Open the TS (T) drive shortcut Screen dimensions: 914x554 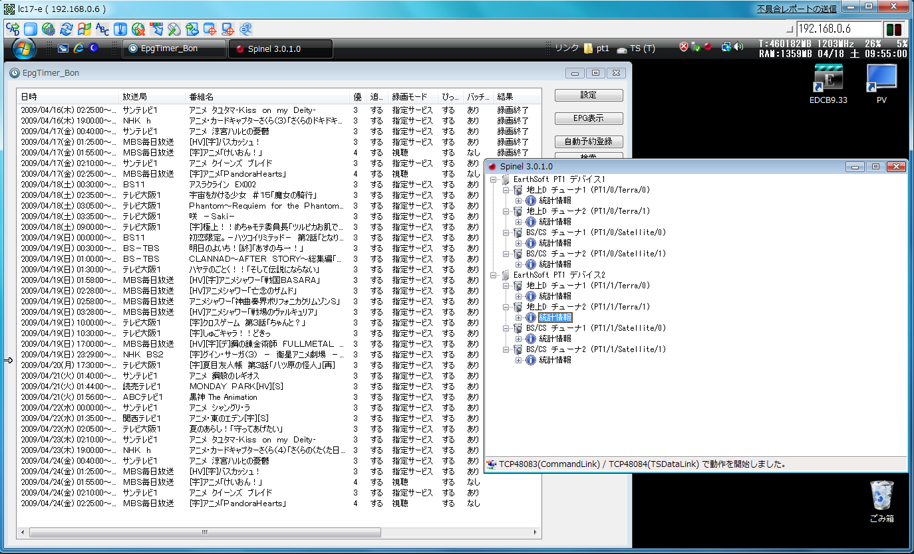click(635, 48)
